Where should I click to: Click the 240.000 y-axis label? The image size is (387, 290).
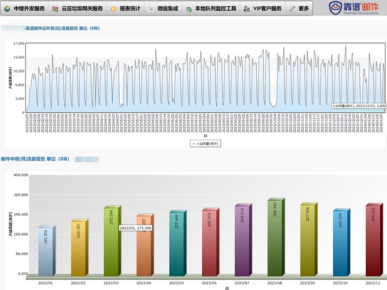click(21, 215)
